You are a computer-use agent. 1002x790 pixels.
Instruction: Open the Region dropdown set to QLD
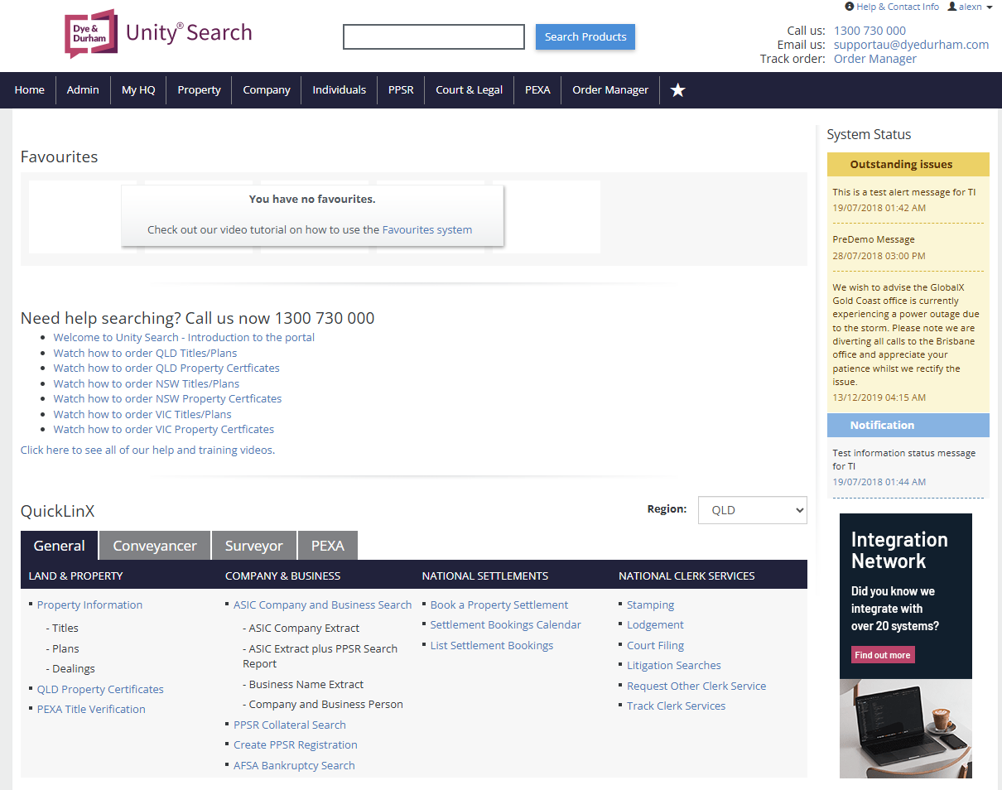click(752, 510)
